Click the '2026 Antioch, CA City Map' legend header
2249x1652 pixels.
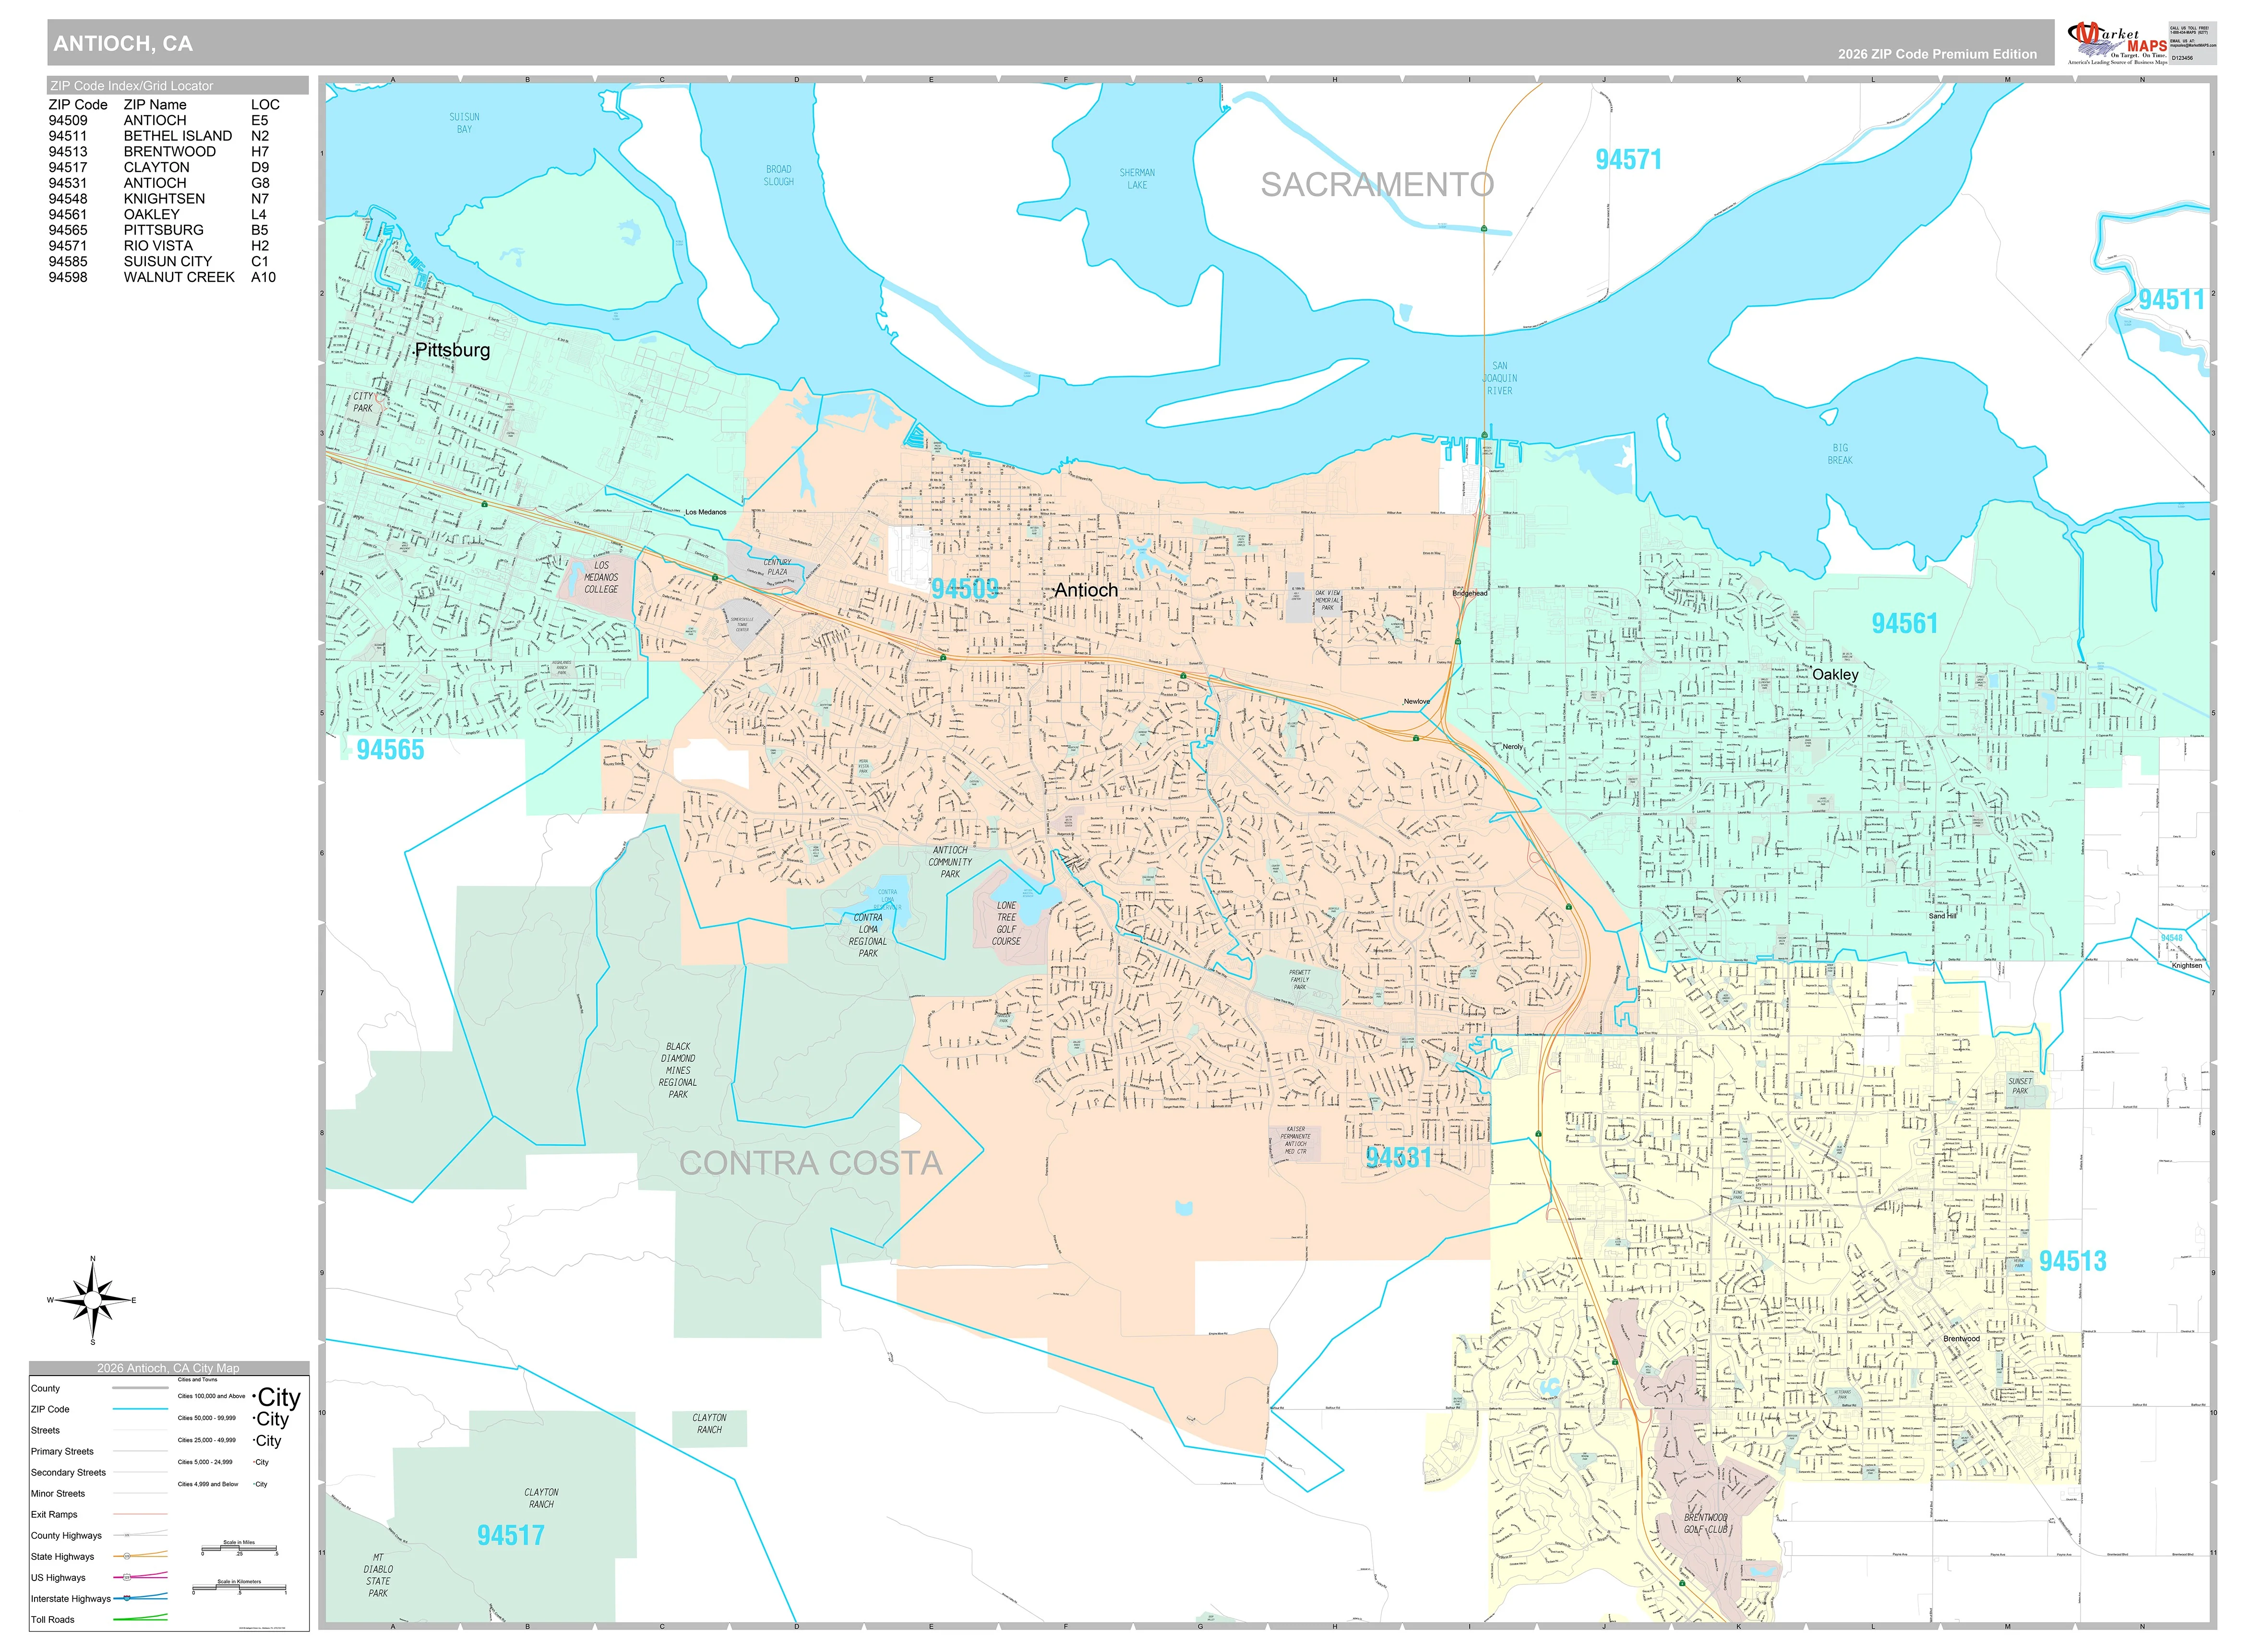tap(168, 1369)
